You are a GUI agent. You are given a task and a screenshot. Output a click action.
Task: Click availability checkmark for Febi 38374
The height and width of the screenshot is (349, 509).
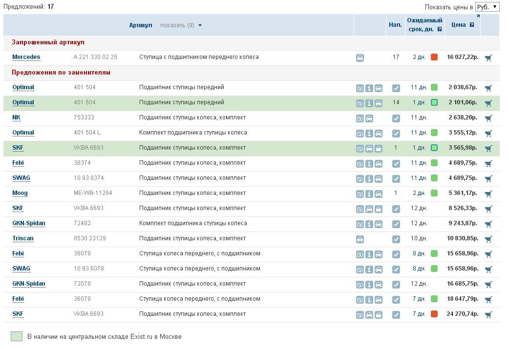396,164
